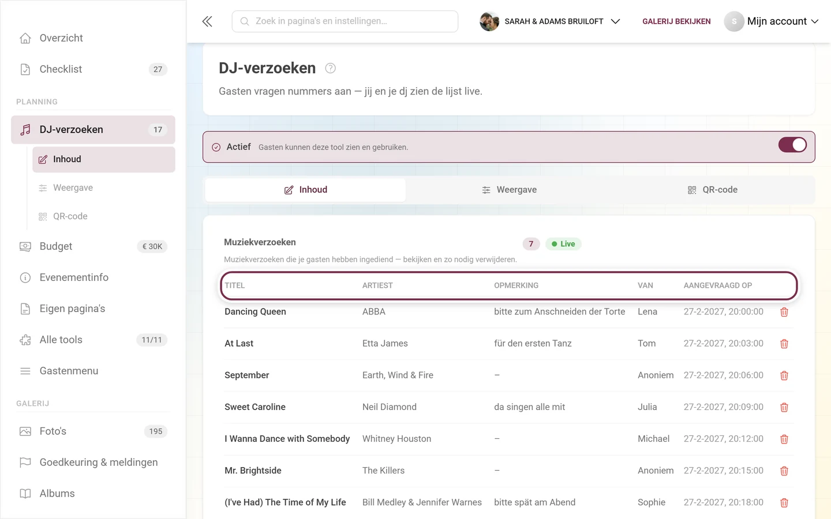Click the Artiest column header
This screenshot has width=831, height=519.
(377, 285)
